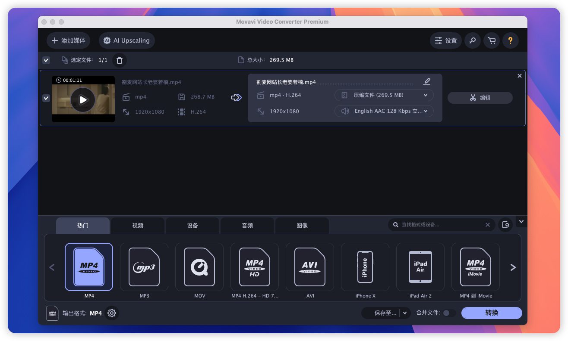Screen dimensions: 568x341
Task: Click the trash icon to delete selected files
Action: coord(120,60)
